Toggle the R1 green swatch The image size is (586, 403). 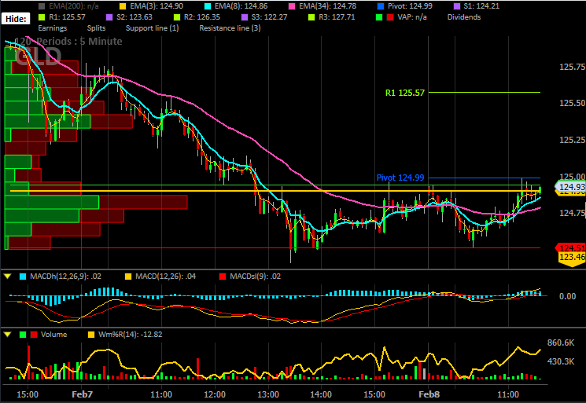pyautogui.click(x=42, y=17)
